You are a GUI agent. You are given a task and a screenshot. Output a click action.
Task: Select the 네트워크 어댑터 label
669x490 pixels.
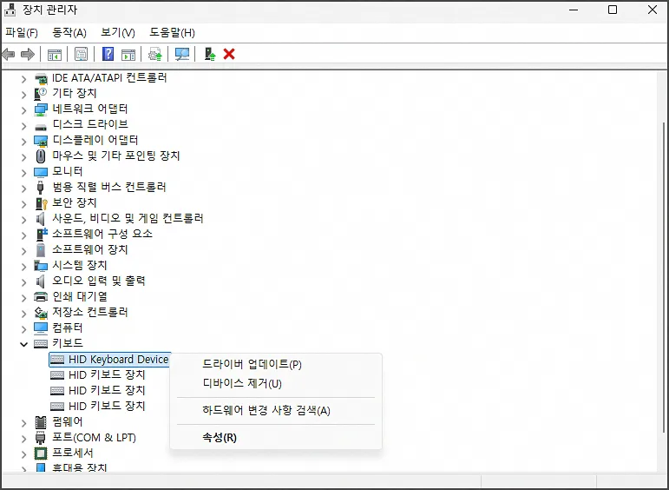(90, 109)
